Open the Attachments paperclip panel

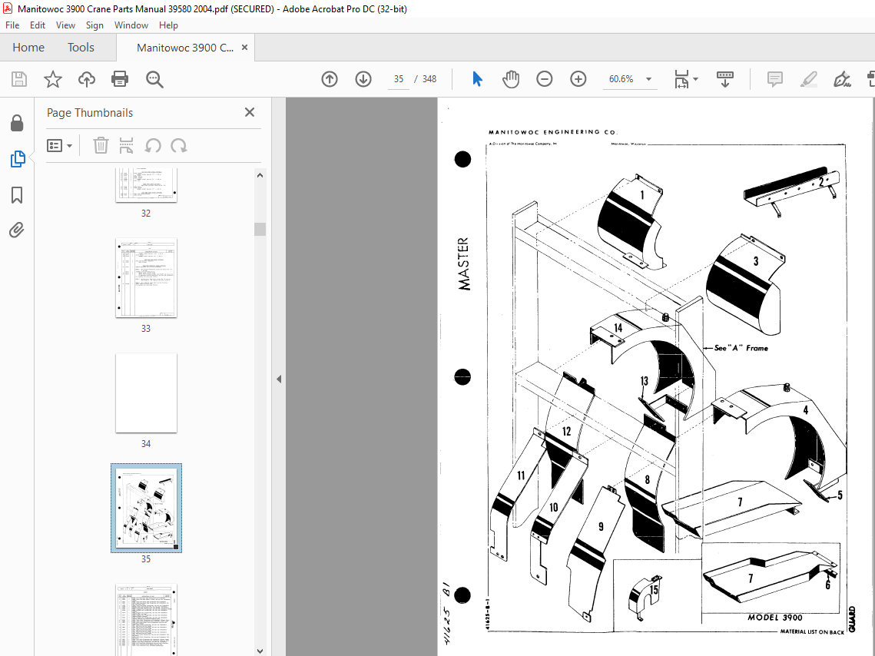[17, 230]
